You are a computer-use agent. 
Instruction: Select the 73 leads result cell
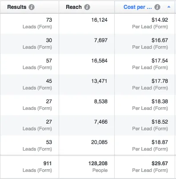pos(30,23)
